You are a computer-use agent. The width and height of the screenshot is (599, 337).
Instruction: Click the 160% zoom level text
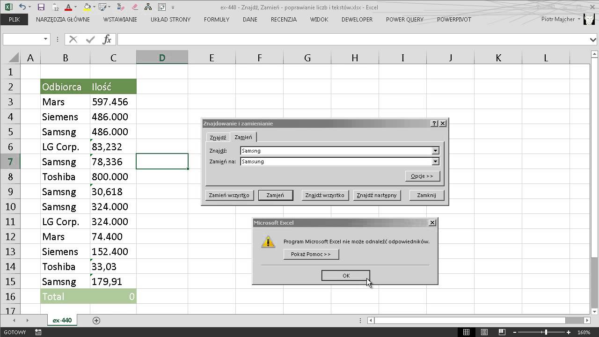(x=584, y=332)
